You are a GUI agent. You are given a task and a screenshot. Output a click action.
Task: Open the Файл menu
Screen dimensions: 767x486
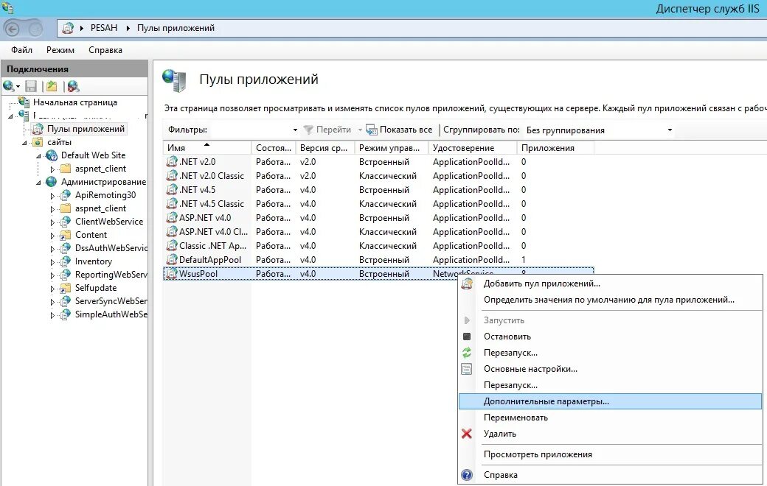(x=21, y=50)
